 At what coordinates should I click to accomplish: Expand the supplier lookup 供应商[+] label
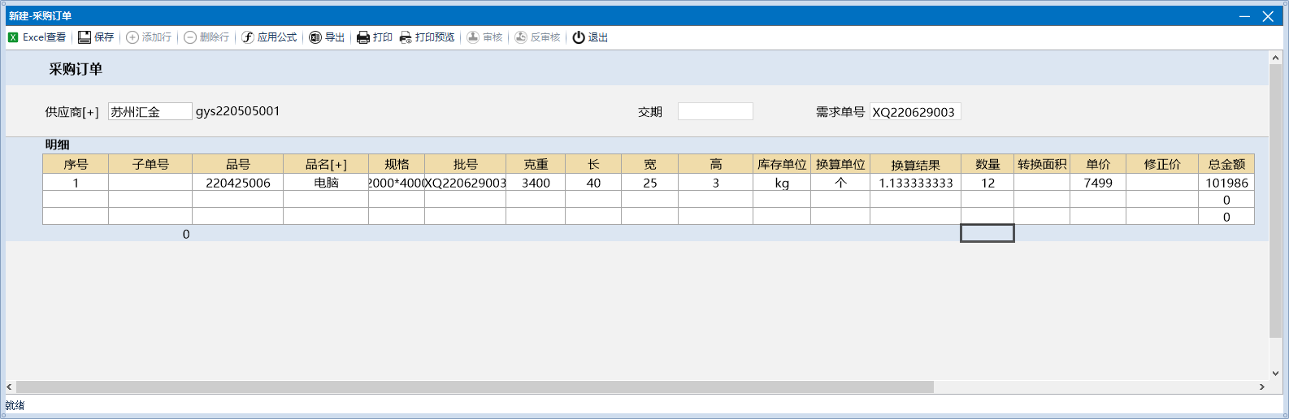point(72,112)
